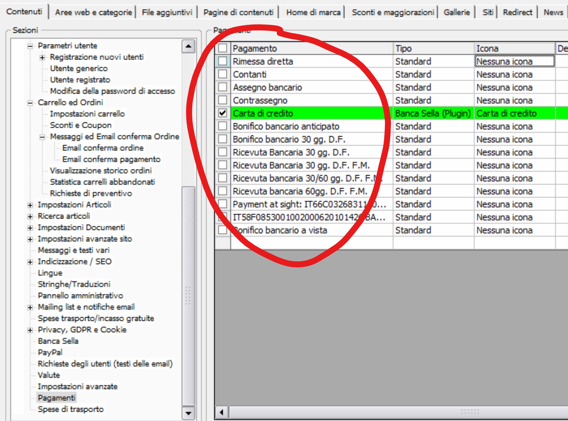
Task: Expand the Impostazioni avanzate sito node
Action: (30, 239)
